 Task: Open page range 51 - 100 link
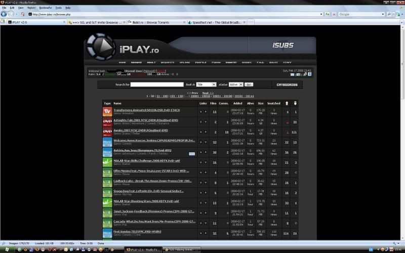pyautogui.click(x=162, y=96)
